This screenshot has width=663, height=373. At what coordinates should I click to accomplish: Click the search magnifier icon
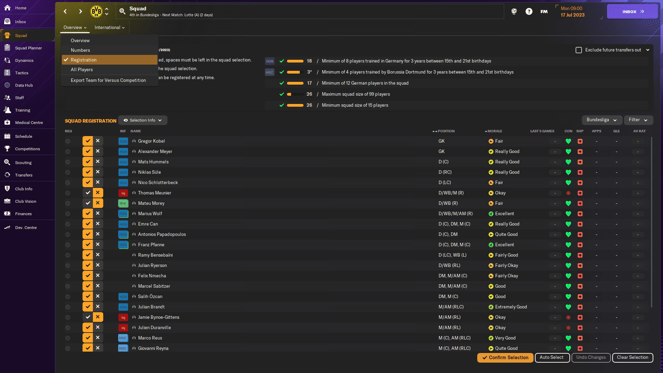click(x=122, y=11)
